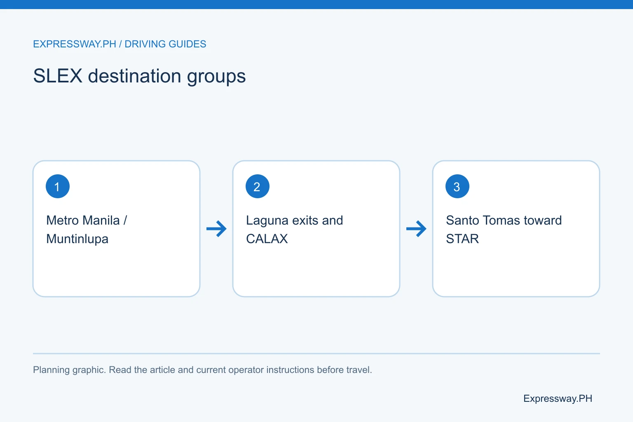Click the Expressway.PH footer brand text
Viewport: 633px width, 422px height.
click(x=558, y=399)
